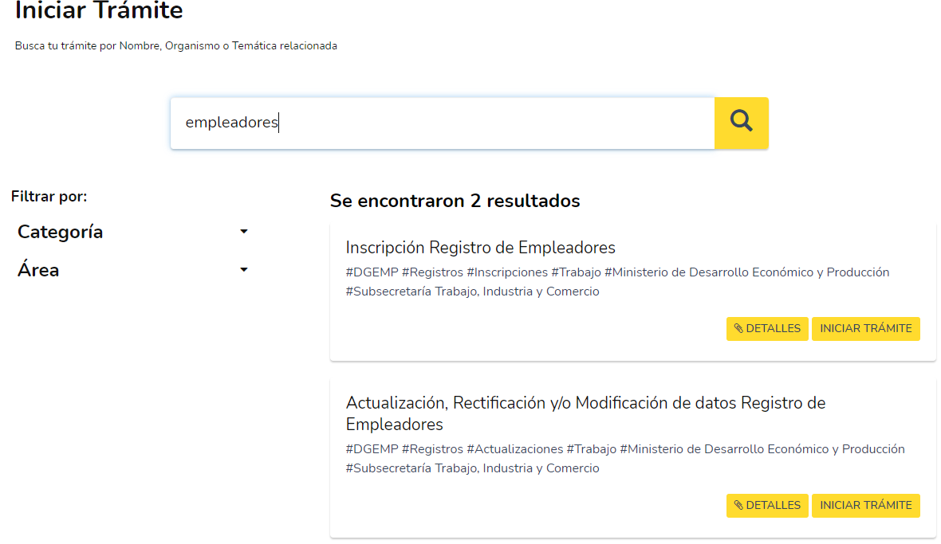Click #DGEMP tag in the second result
This screenshot has width=941, height=544.
372,449
